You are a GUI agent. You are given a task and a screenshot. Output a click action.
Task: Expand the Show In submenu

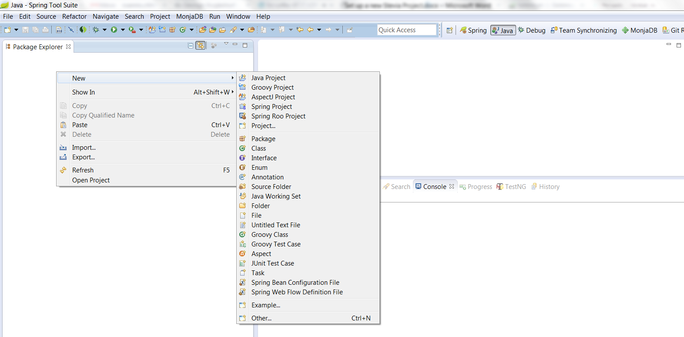[x=146, y=92]
